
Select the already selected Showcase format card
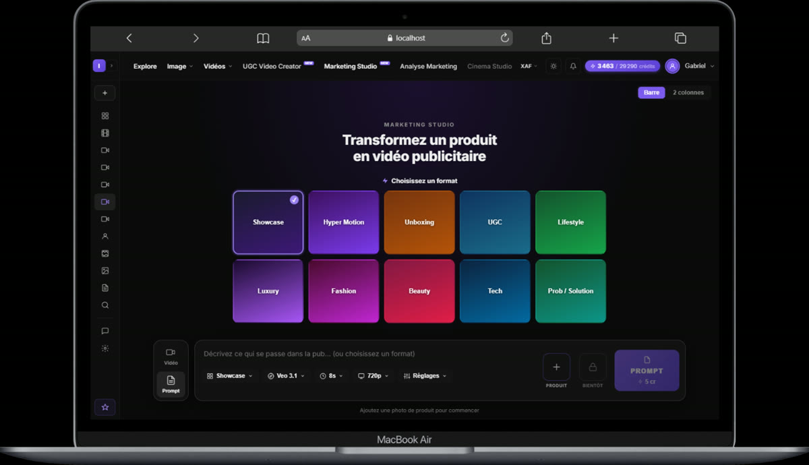click(x=268, y=222)
